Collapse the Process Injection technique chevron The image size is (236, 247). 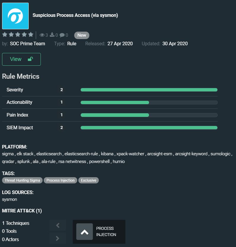pos(85,232)
